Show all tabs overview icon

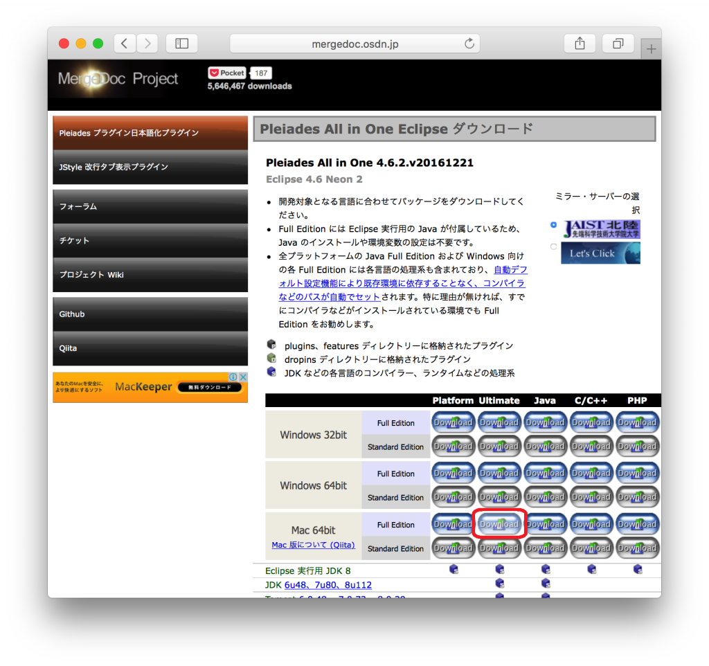pos(618,44)
